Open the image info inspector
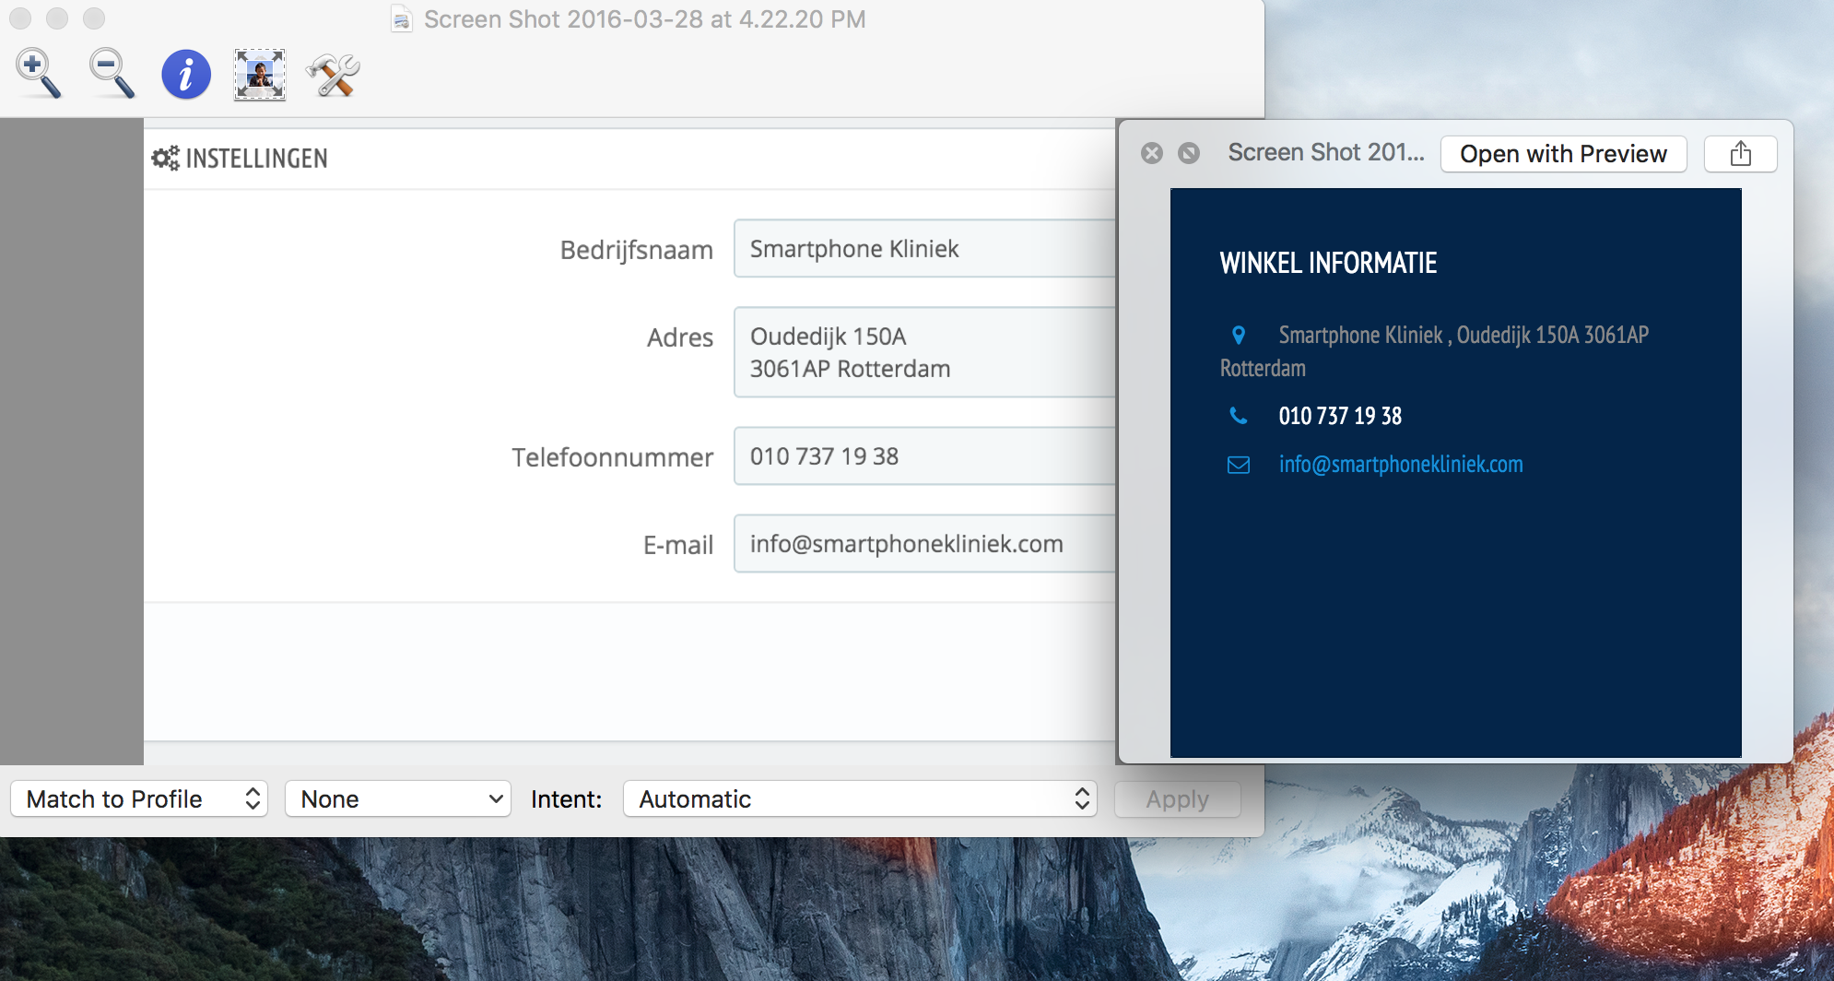Viewport: 1834px width, 981px height. click(x=186, y=75)
